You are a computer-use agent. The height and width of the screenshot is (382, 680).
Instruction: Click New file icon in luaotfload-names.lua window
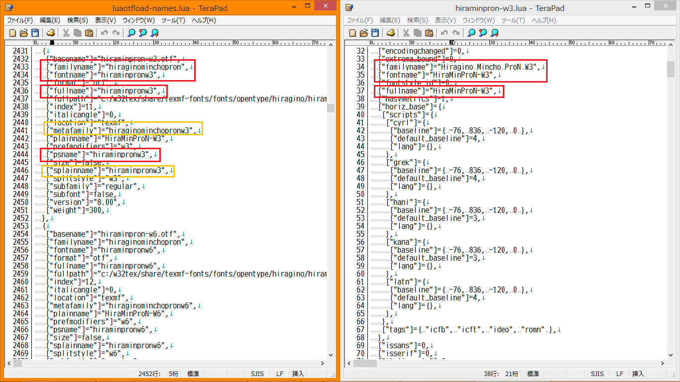[13, 33]
